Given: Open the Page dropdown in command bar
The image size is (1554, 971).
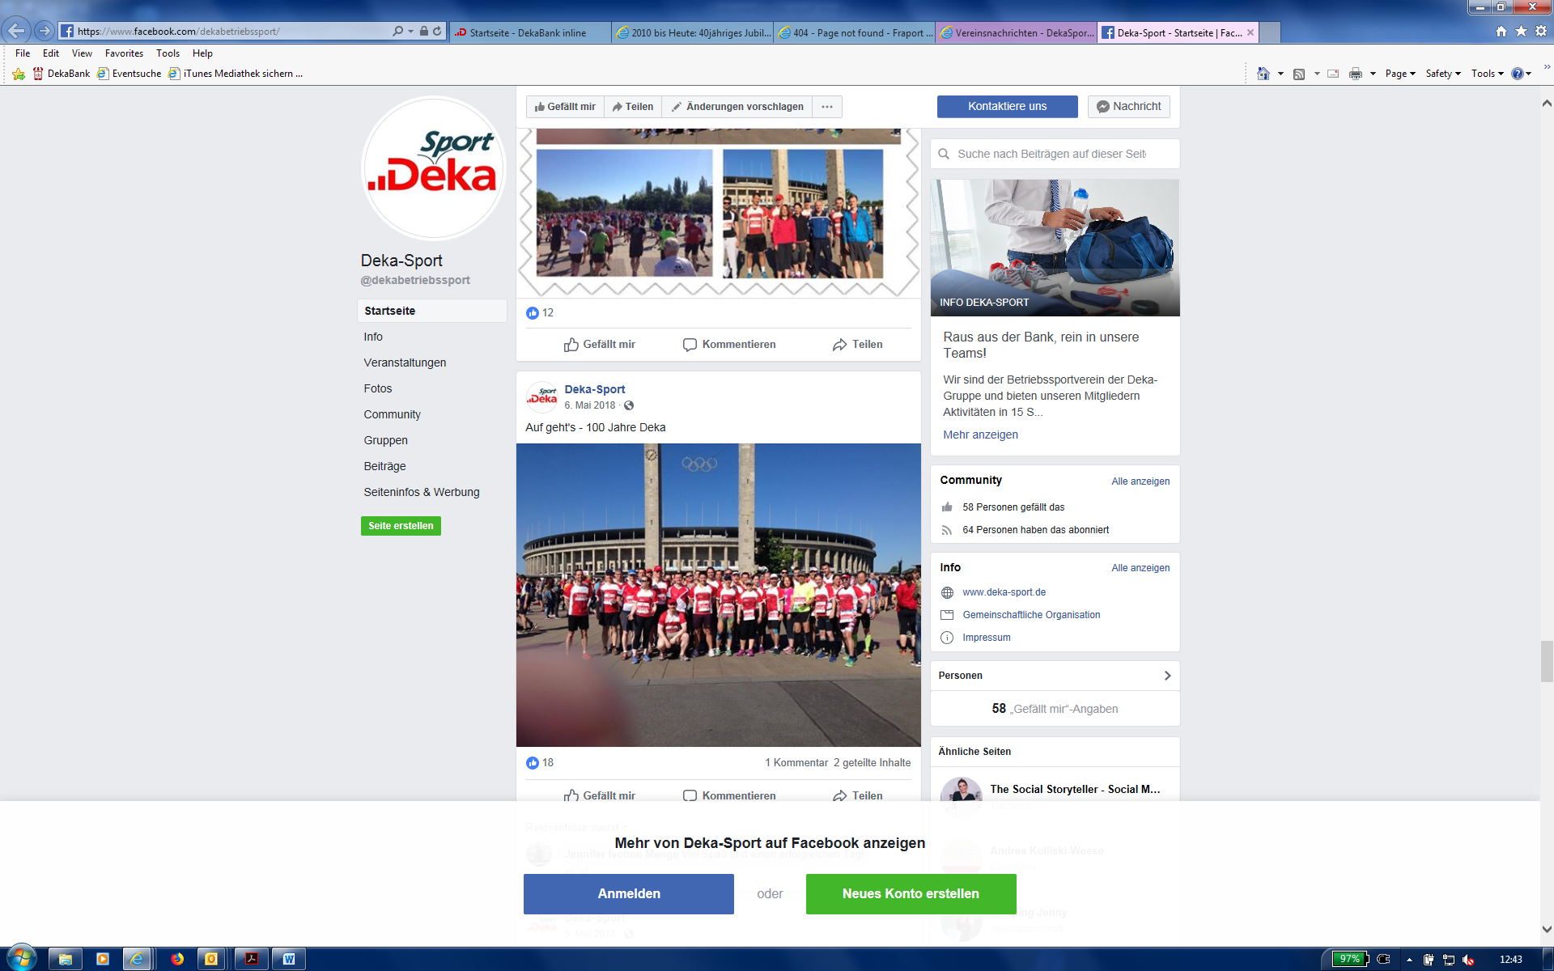Looking at the screenshot, I should [1399, 74].
